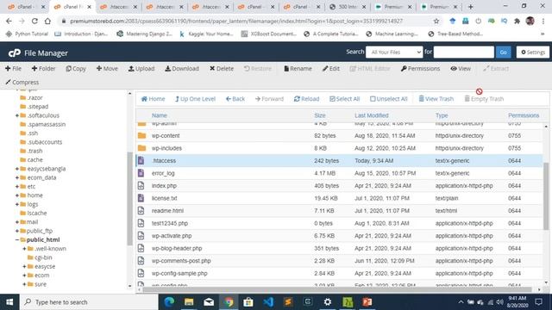
Task: Sort files by Size column
Action: pyautogui.click(x=320, y=115)
